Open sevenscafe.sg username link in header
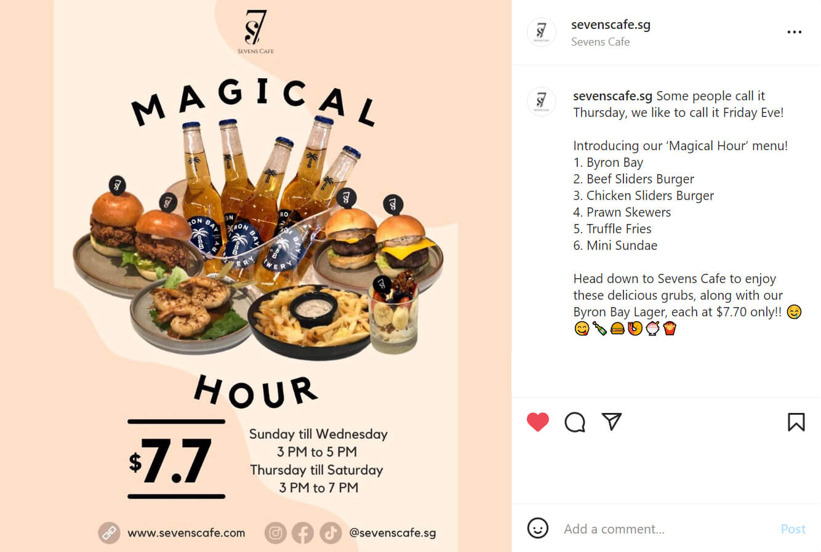This screenshot has width=821, height=552. pos(611,25)
